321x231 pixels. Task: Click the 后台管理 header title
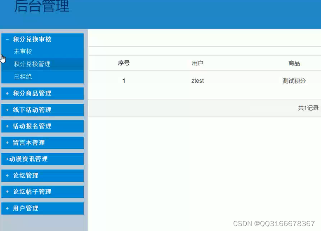click(42, 6)
